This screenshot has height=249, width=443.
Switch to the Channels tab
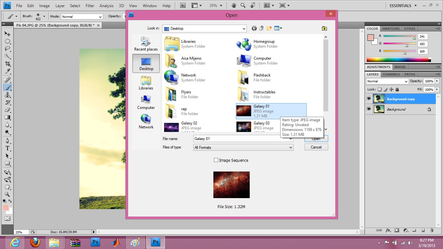click(391, 74)
